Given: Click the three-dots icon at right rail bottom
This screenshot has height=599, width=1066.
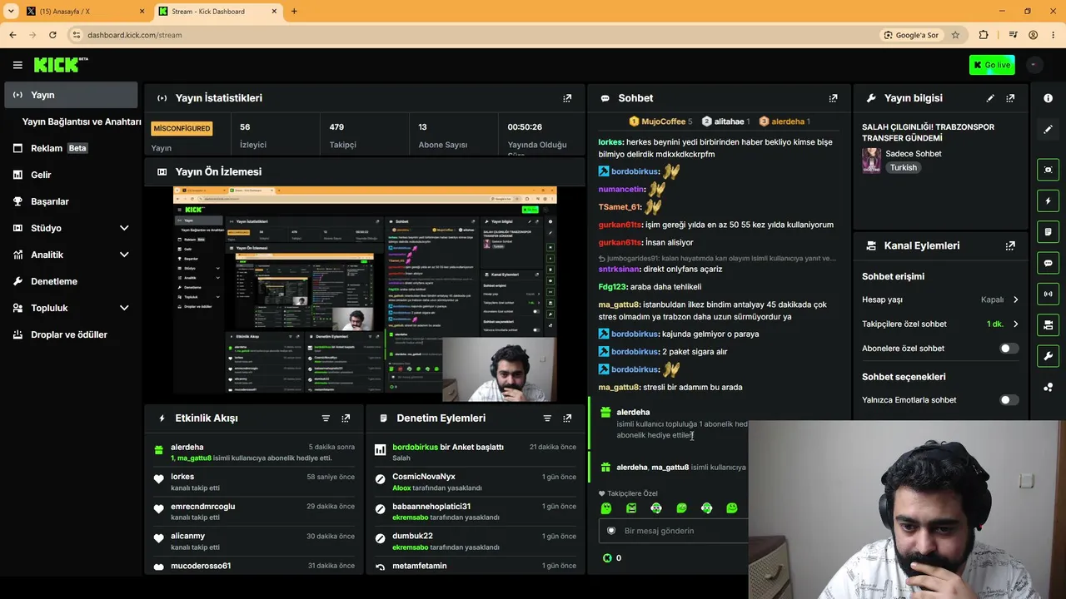Looking at the screenshot, I should pos(1048,387).
